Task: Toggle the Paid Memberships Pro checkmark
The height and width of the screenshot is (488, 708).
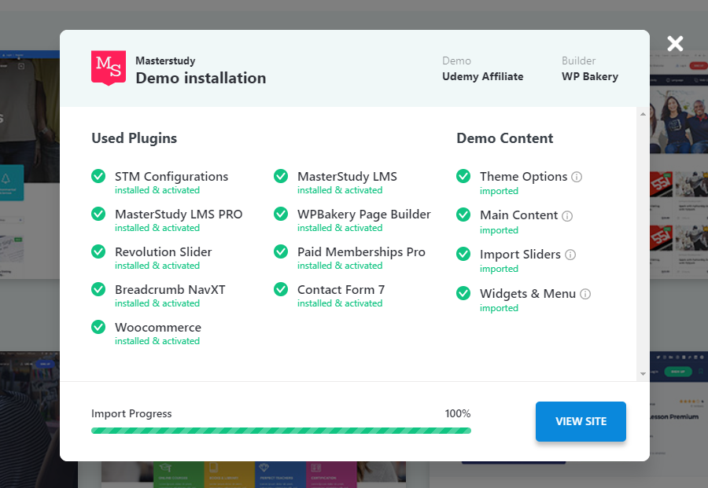Action: pos(281,251)
